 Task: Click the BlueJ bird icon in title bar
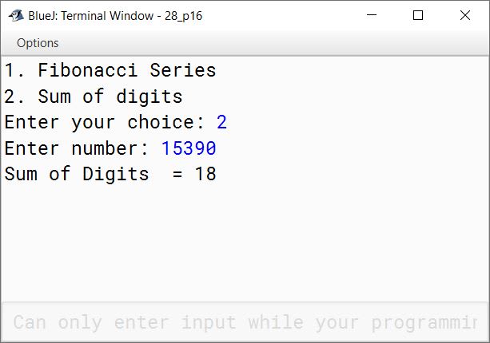[16, 15]
